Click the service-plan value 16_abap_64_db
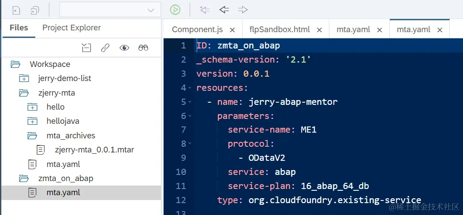Viewport: 463px width, 215px height. [x=335, y=186]
